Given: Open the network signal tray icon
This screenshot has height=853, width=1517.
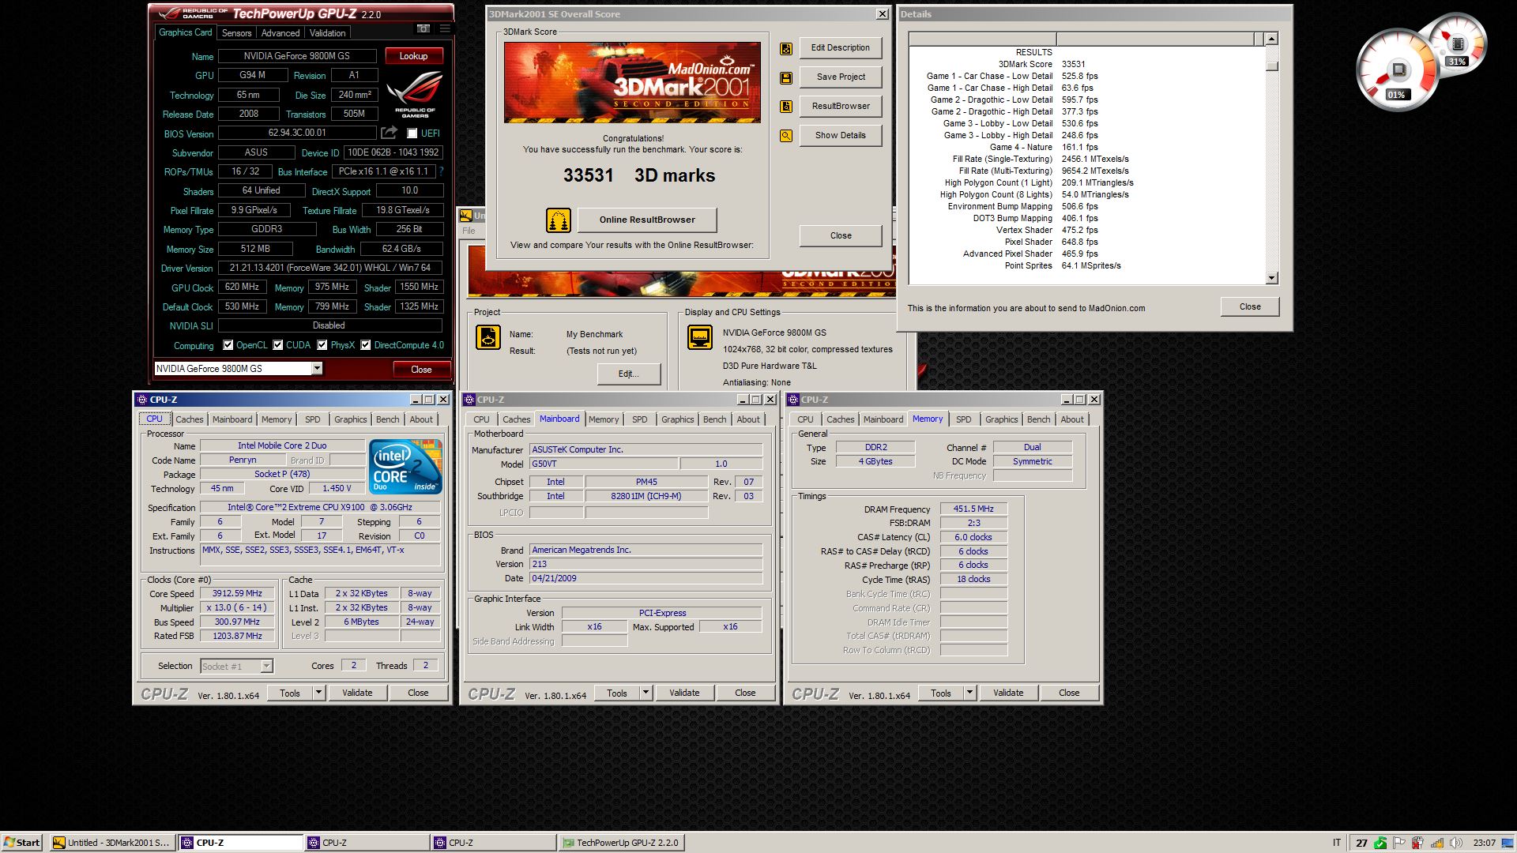Looking at the screenshot, I should tap(1437, 843).
